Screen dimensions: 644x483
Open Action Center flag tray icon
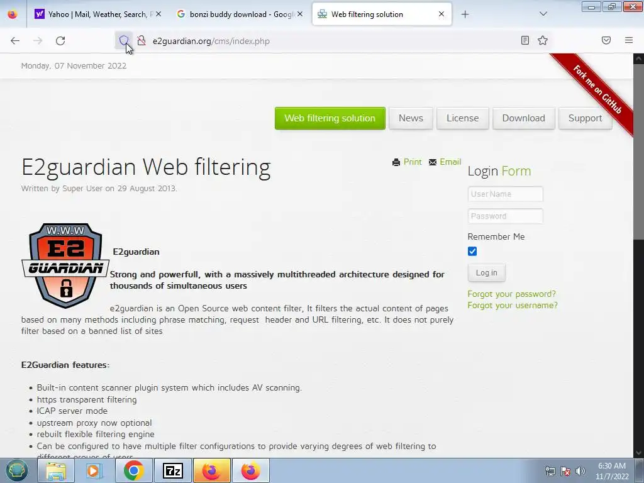[x=565, y=471]
